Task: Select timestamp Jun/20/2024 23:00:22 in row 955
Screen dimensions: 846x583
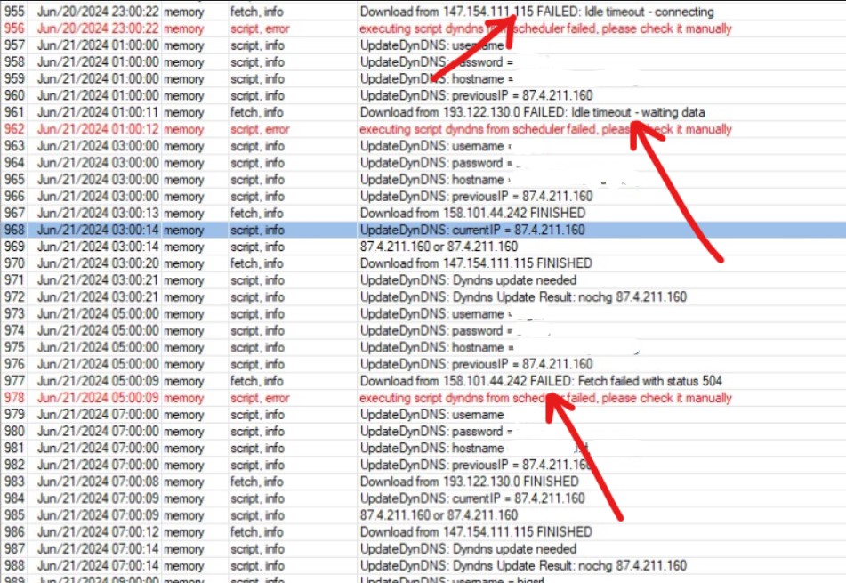Action: [x=98, y=12]
